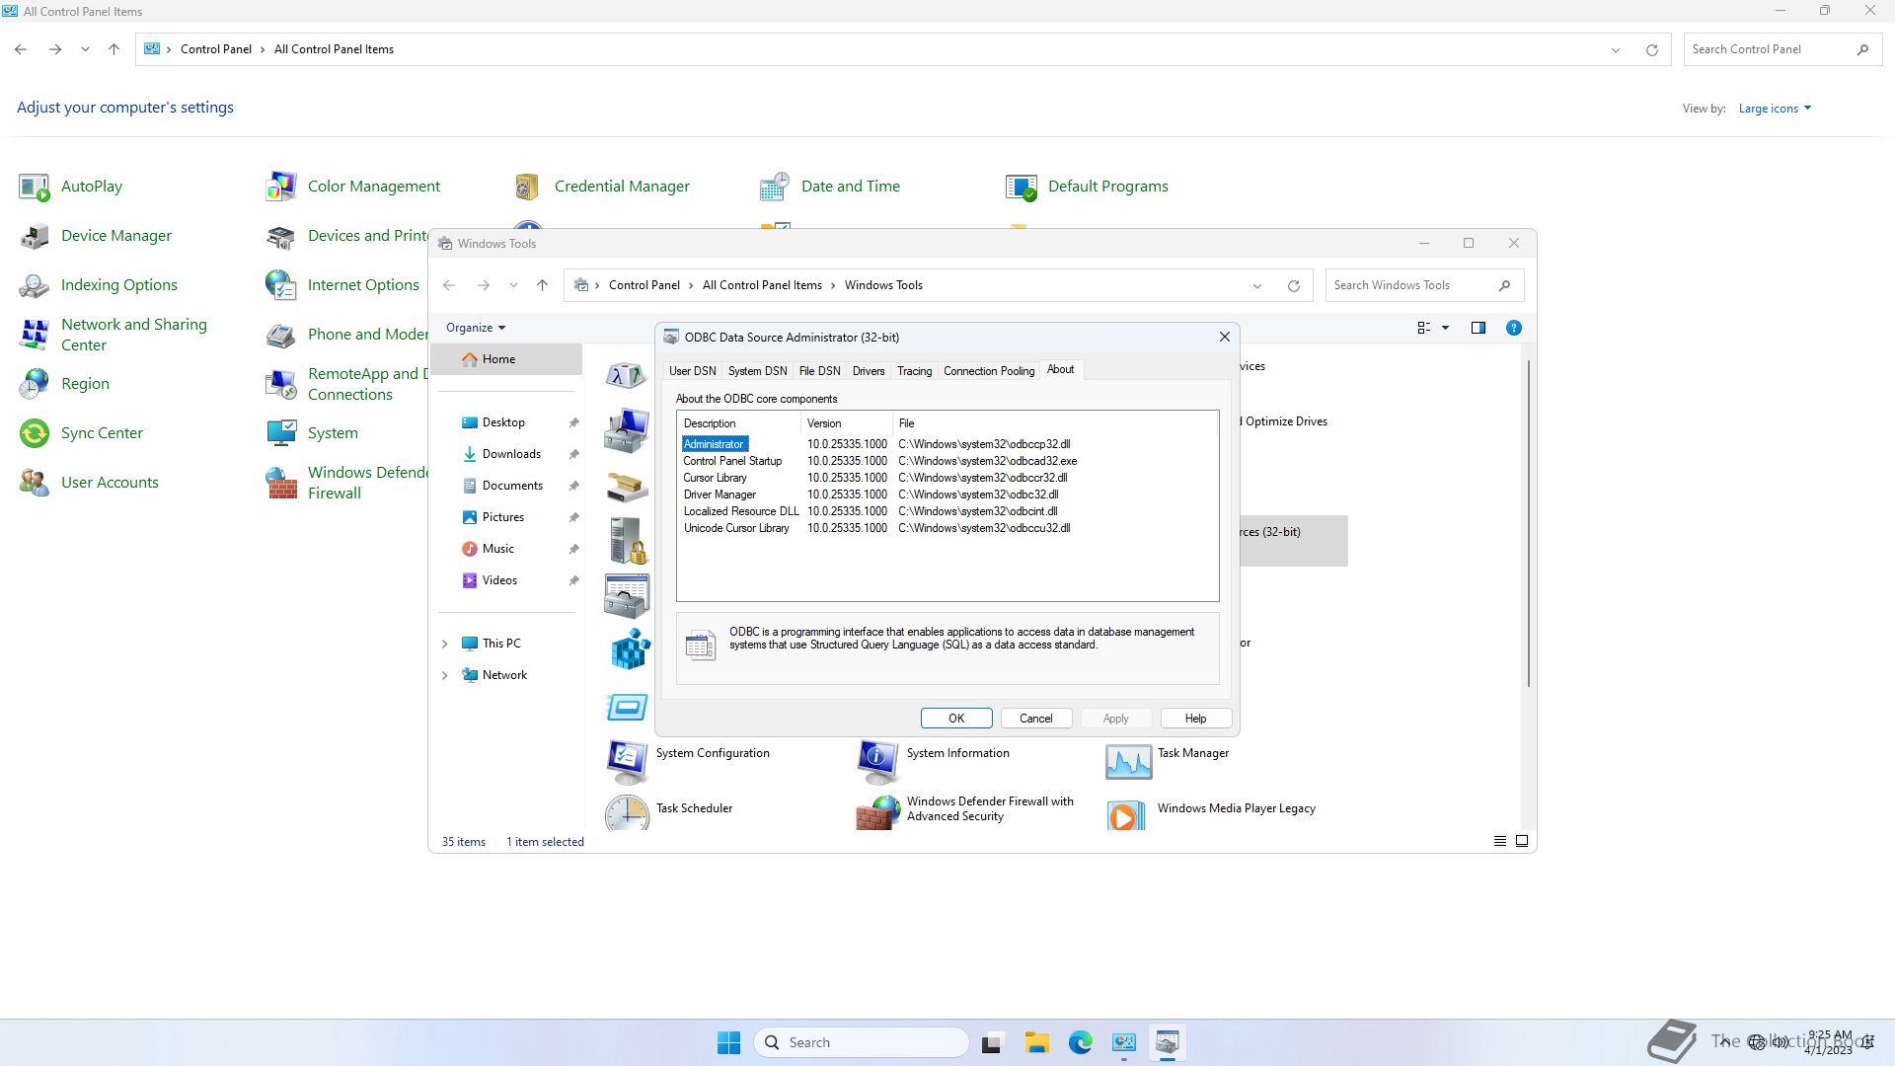Switch to the Connection Pooling tab
The height and width of the screenshot is (1066, 1895).
tap(989, 371)
